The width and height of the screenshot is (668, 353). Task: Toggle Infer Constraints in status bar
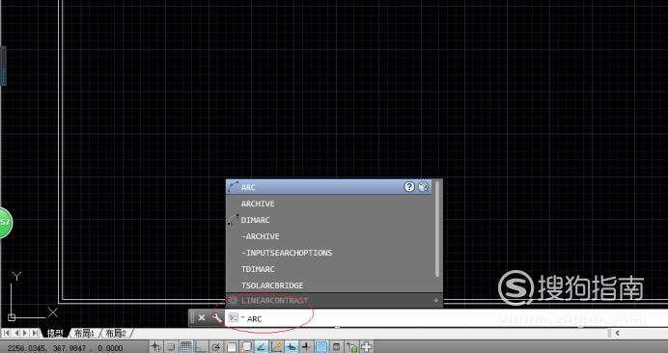click(156, 346)
